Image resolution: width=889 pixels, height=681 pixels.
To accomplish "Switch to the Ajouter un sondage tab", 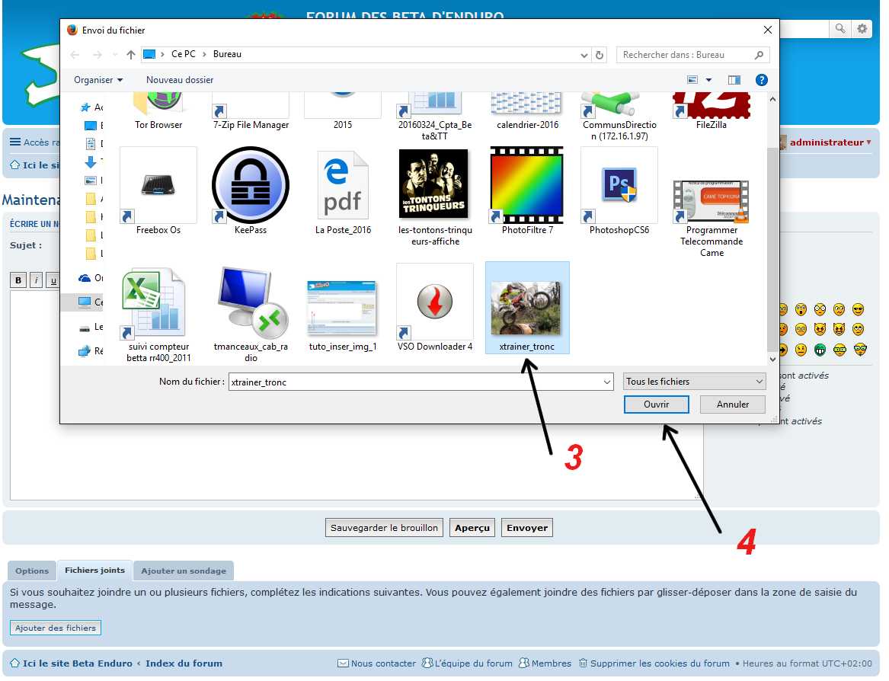I will point(184,571).
